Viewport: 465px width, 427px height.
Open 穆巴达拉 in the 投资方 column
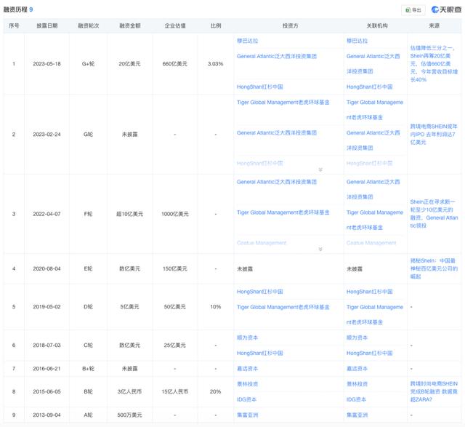pos(247,41)
